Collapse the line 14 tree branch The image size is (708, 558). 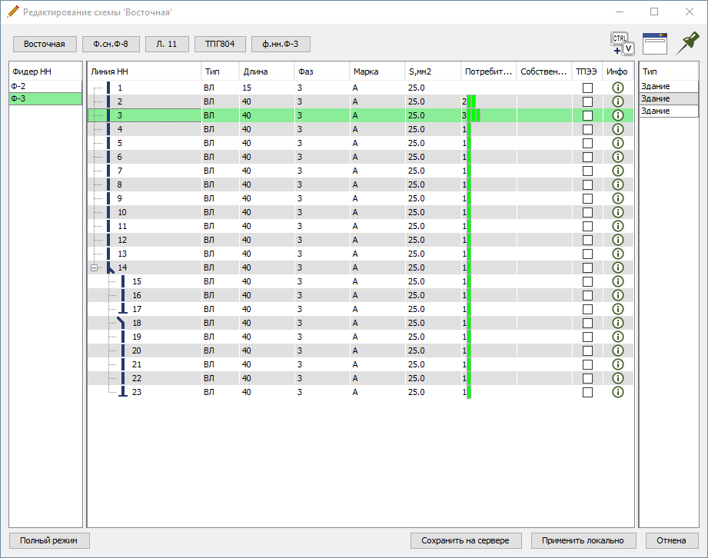click(94, 267)
